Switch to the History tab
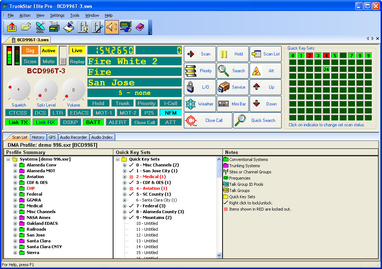 (x=38, y=137)
